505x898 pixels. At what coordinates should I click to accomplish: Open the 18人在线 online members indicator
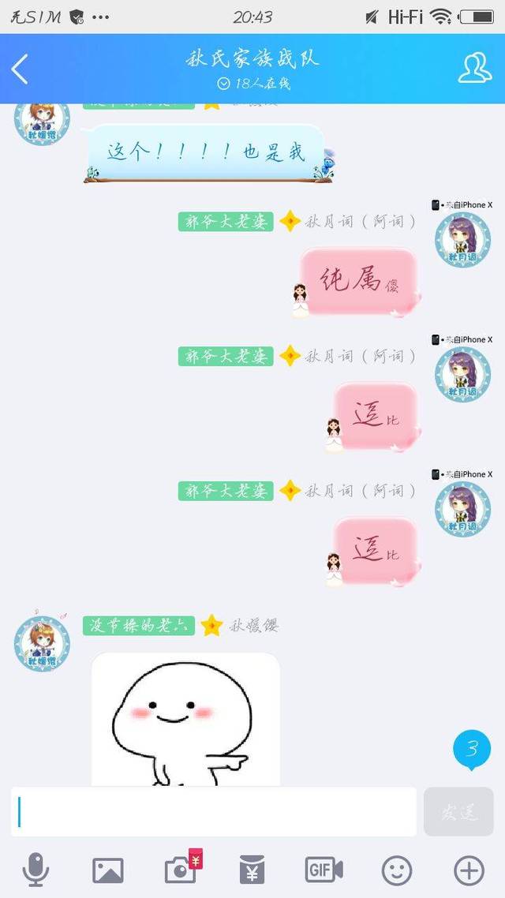coord(253,84)
